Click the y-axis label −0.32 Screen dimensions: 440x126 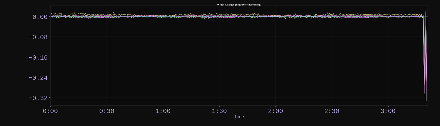38,98
